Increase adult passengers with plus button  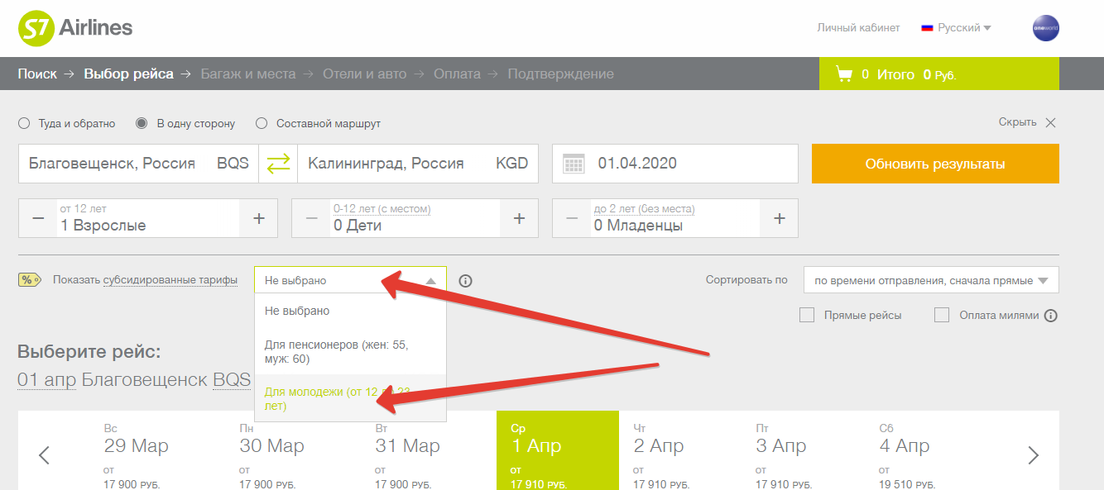pyautogui.click(x=259, y=218)
